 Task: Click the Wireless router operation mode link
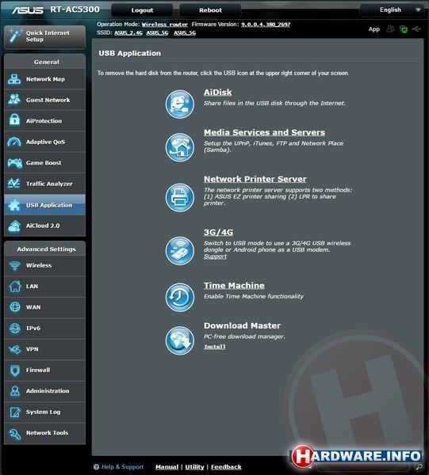click(x=165, y=25)
